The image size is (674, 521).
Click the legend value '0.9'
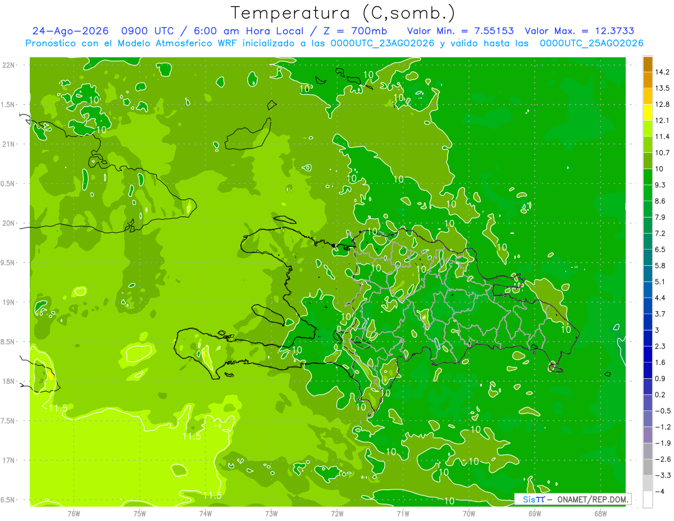(x=661, y=379)
